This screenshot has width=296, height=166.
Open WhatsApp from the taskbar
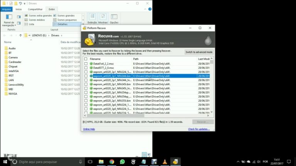tap(122, 162)
